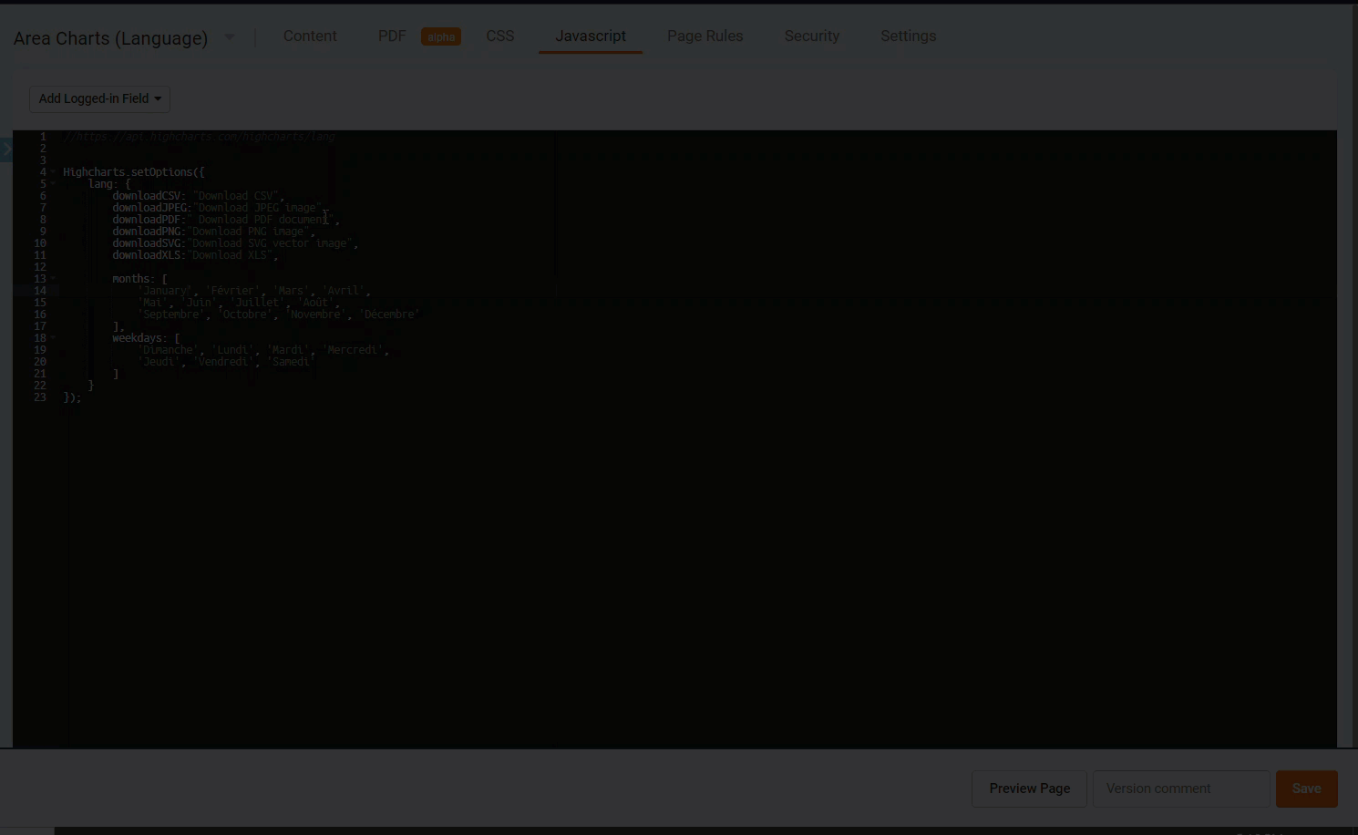Click the 'Samedi' string on line 20
This screenshot has width=1358, height=835.
pyautogui.click(x=292, y=362)
